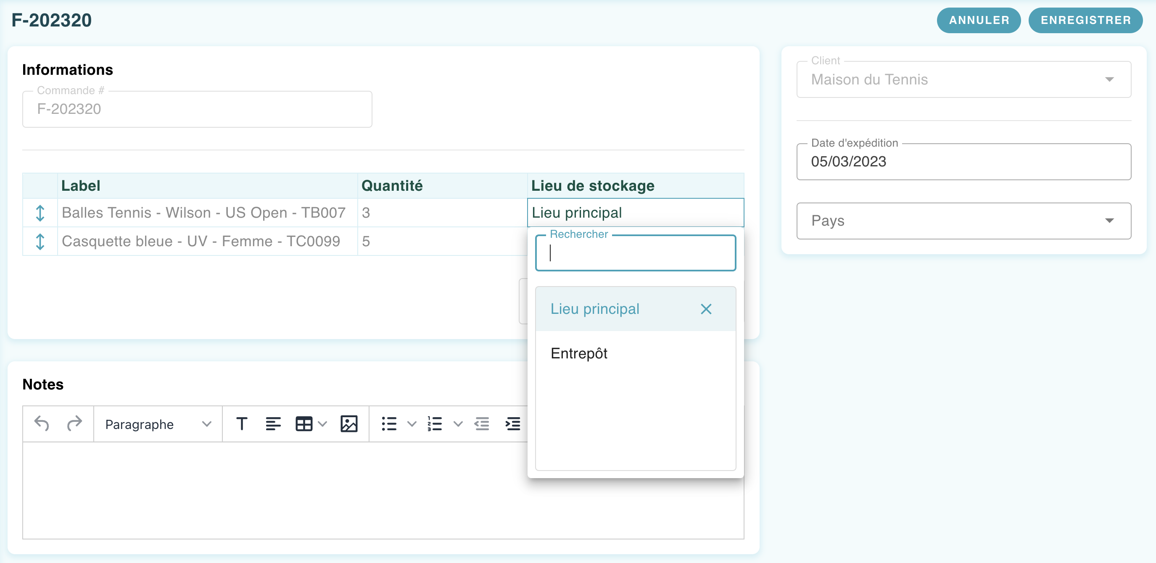Click the Label column header

[x=207, y=186]
